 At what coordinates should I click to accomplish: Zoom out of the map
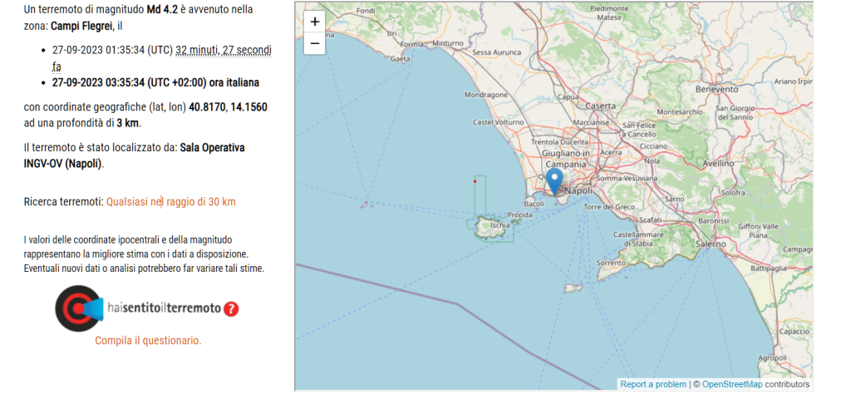coord(315,43)
